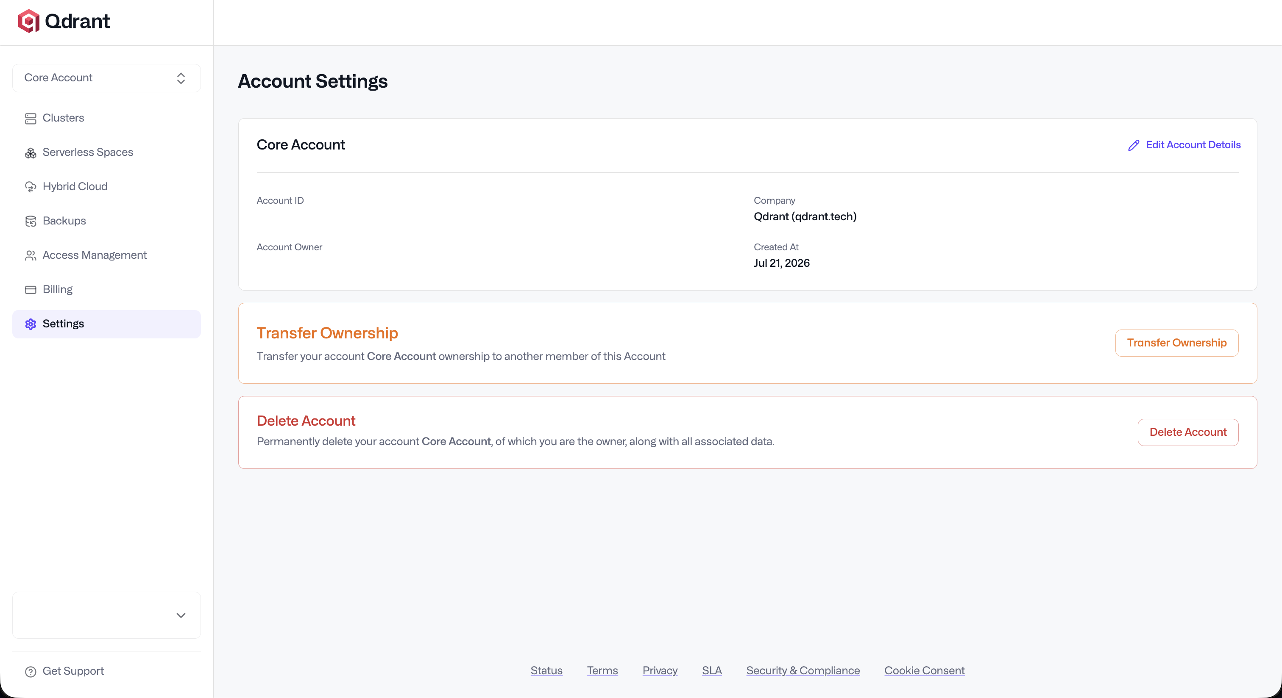Open Serverless Spaces menu item
1282x698 pixels.
pos(106,152)
